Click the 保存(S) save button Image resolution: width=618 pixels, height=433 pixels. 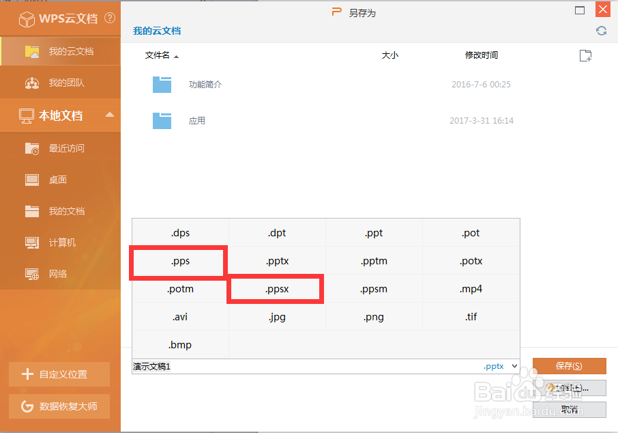570,366
